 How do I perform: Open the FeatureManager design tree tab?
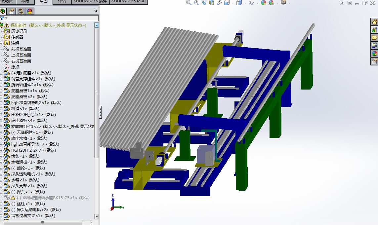point(3,11)
